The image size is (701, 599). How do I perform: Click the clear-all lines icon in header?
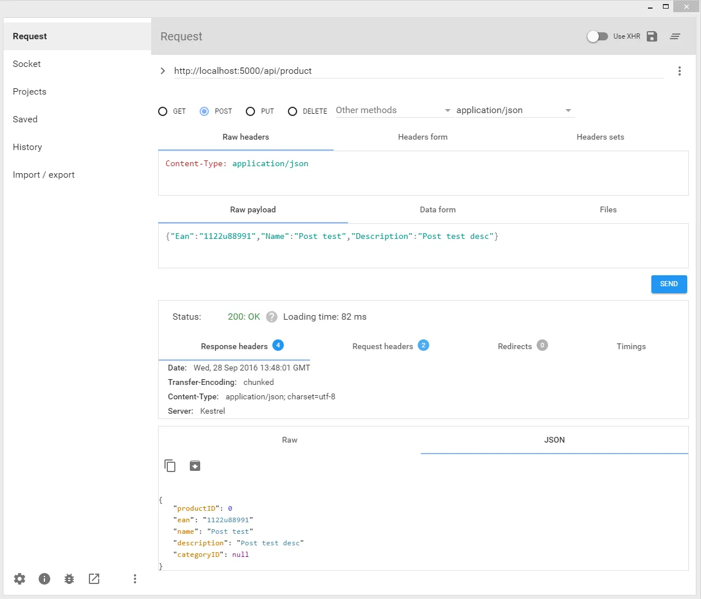(x=675, y=36)
